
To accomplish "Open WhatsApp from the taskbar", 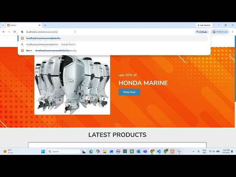I will 132,152.
